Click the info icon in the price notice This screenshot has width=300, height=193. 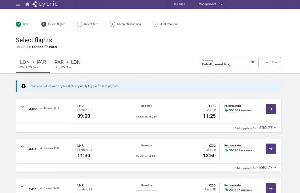[x=24, y=86]
